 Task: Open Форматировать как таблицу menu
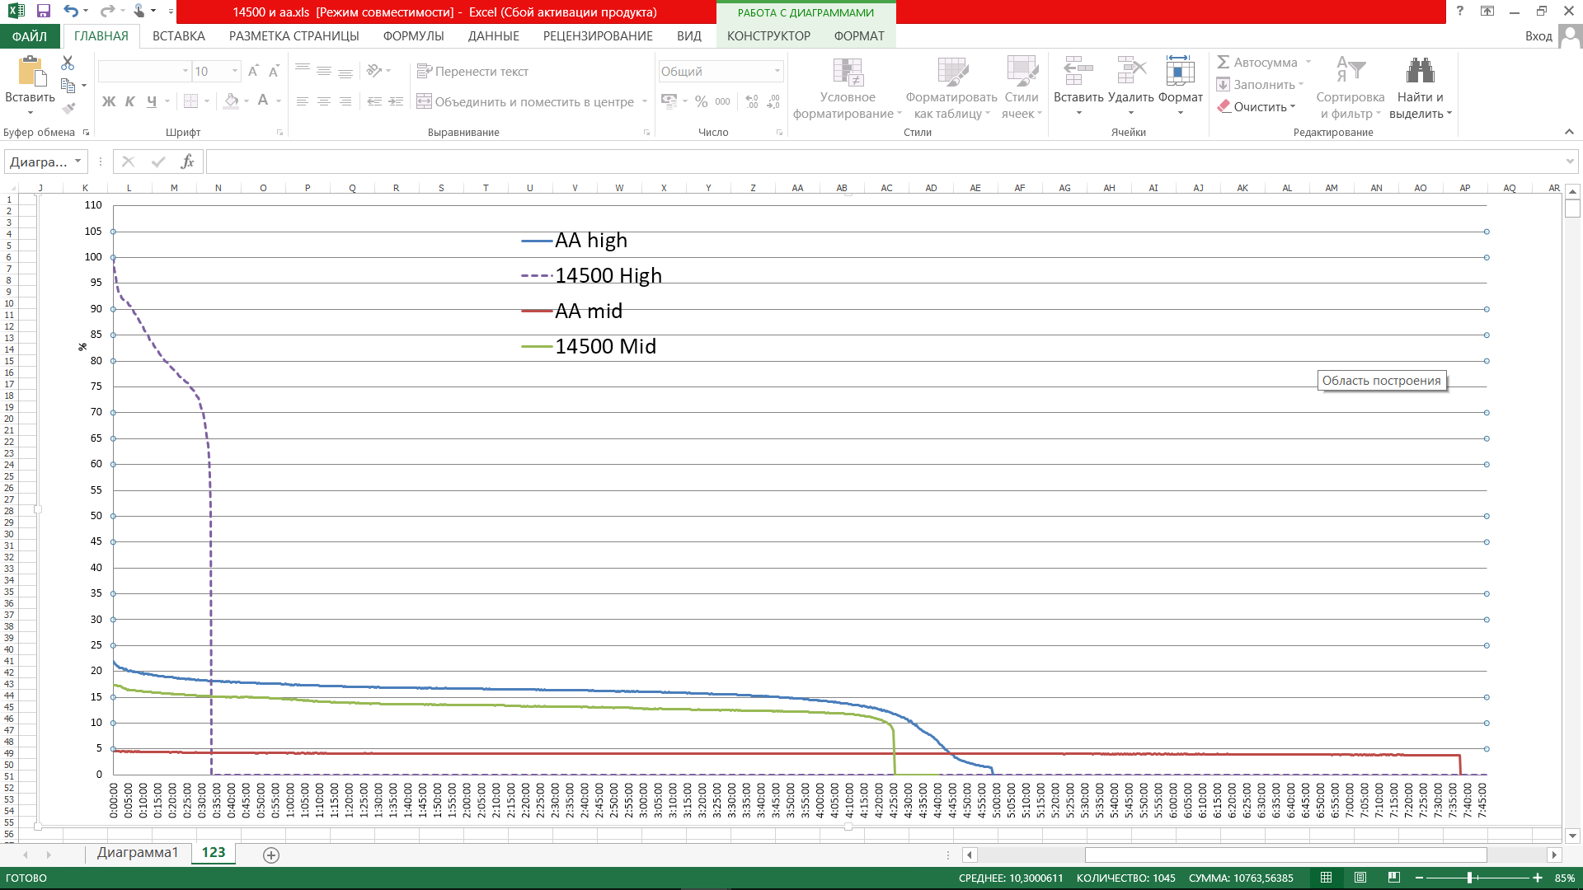(951, 88)
